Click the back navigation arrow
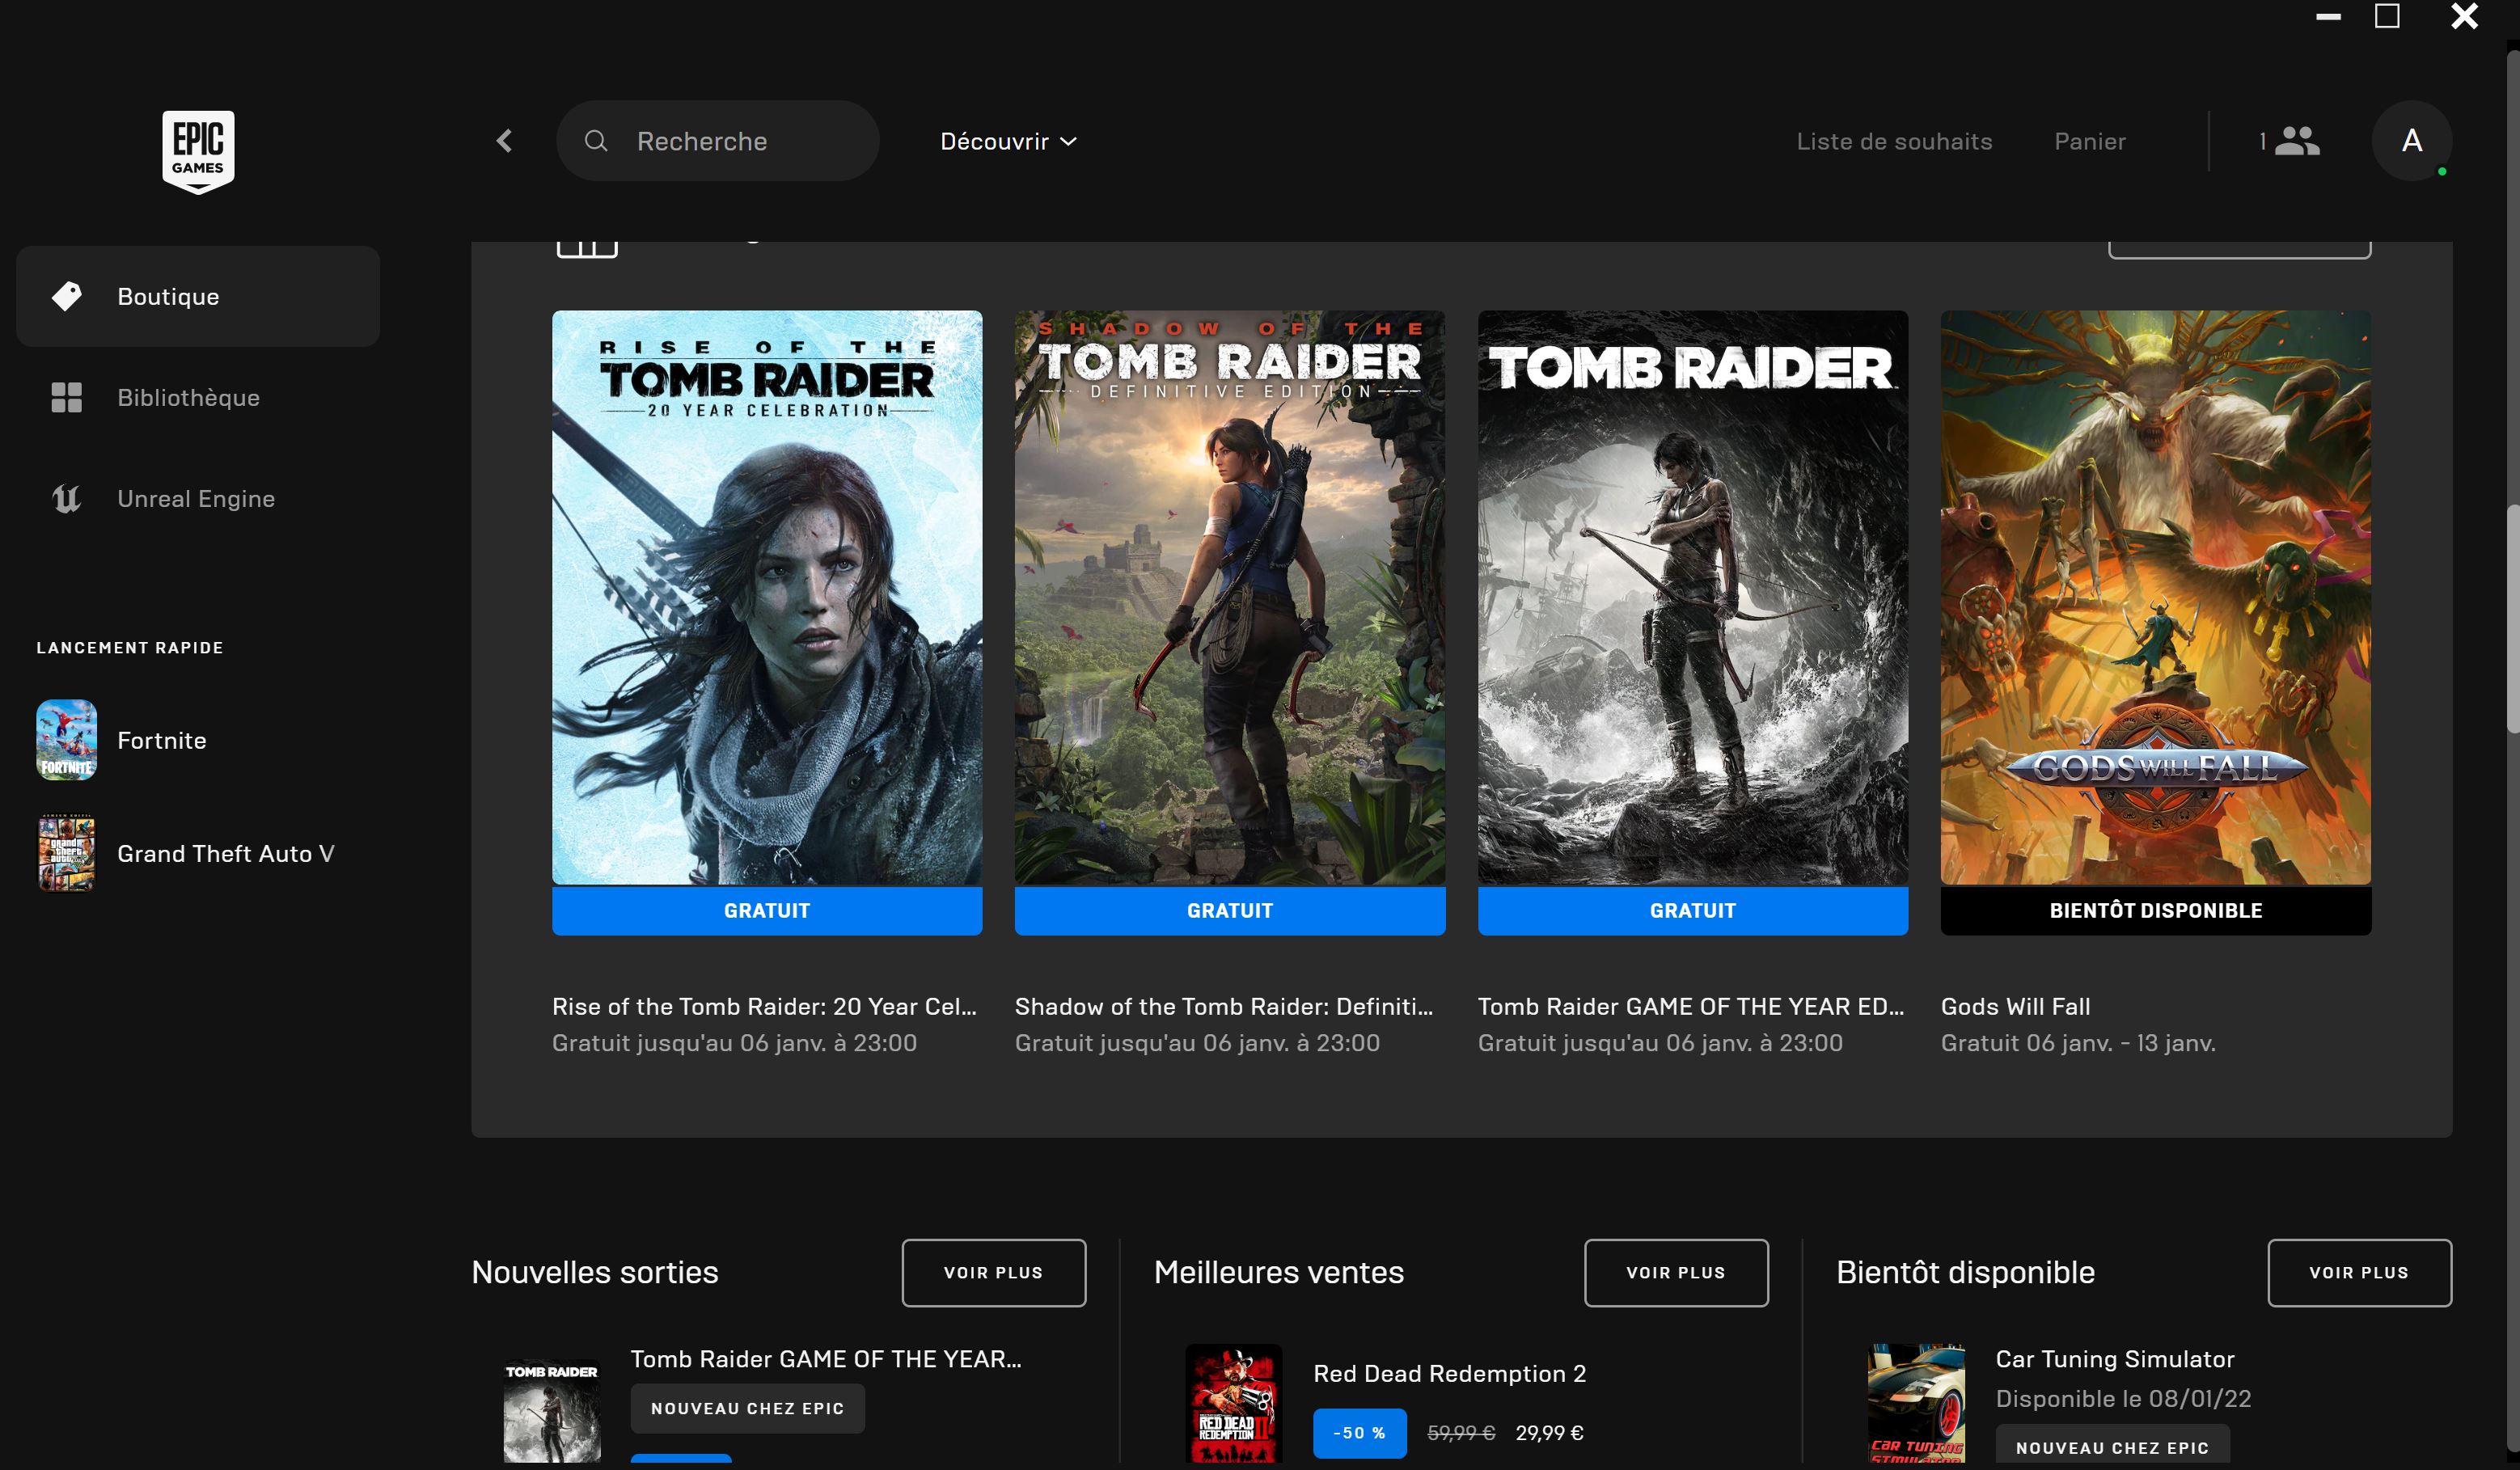This screenshot has width=2520, height=1470. click(x=505, y=140)
